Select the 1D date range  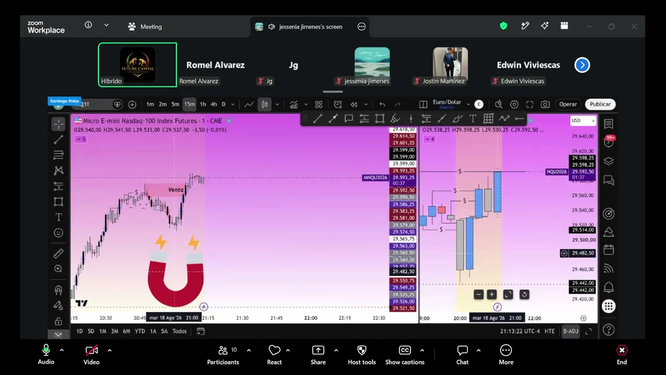coord(80,331)
